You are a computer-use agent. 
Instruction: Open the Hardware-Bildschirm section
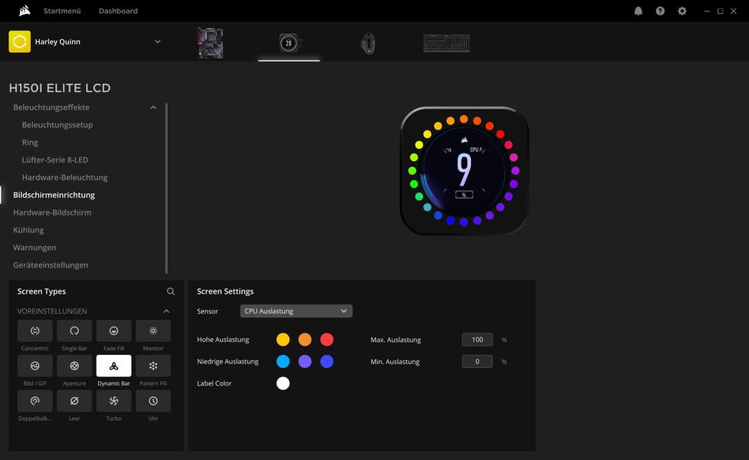[x=52, y=212]
